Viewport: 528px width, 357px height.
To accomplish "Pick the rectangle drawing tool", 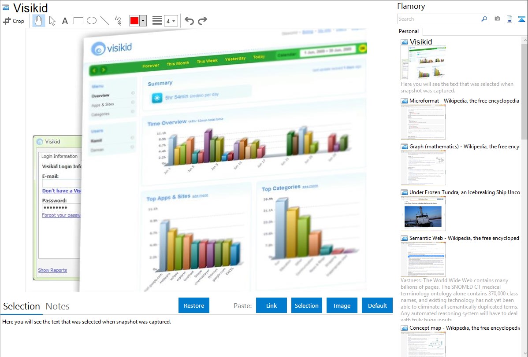I will point(78,21).
